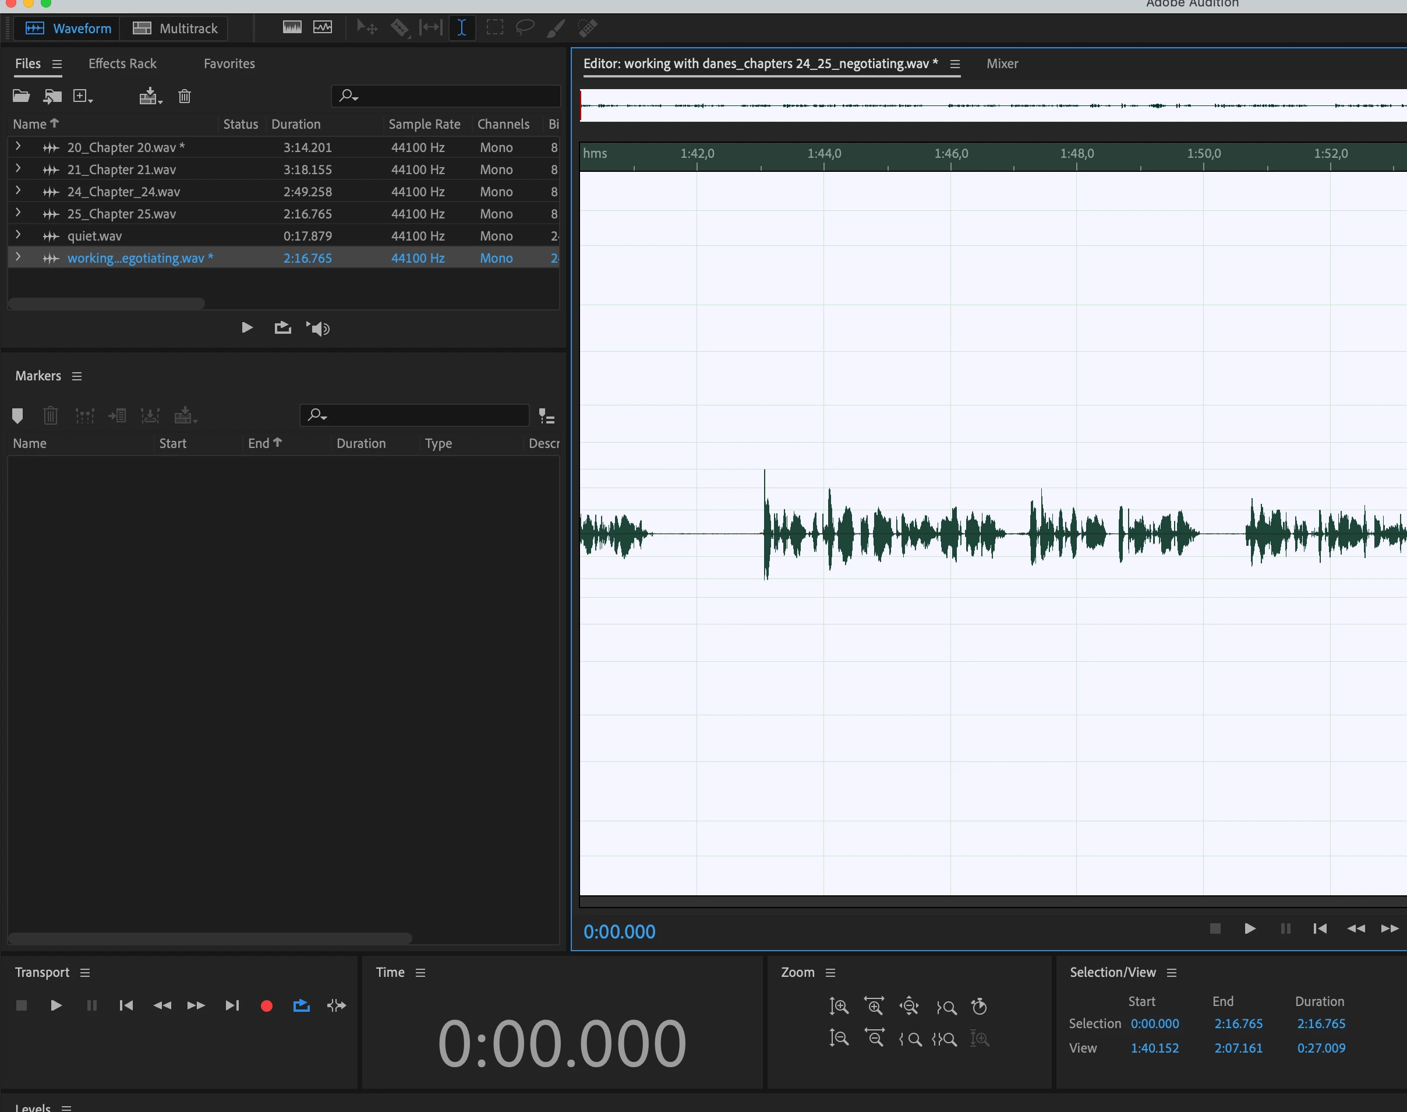
Task: Delete selected file with trash icon
Action: coord(185,96)
